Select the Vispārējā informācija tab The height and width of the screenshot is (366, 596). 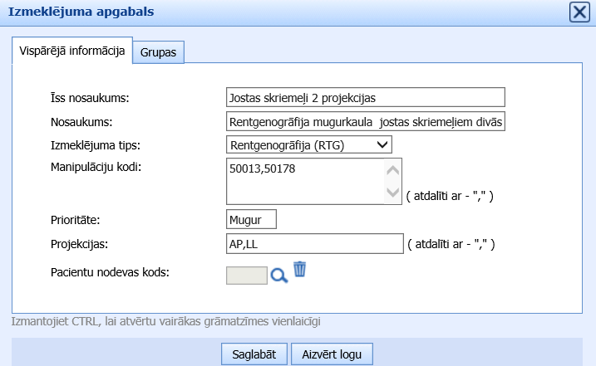point(71,50)
